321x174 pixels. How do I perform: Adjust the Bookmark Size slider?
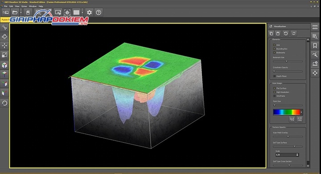click(288, 61)
